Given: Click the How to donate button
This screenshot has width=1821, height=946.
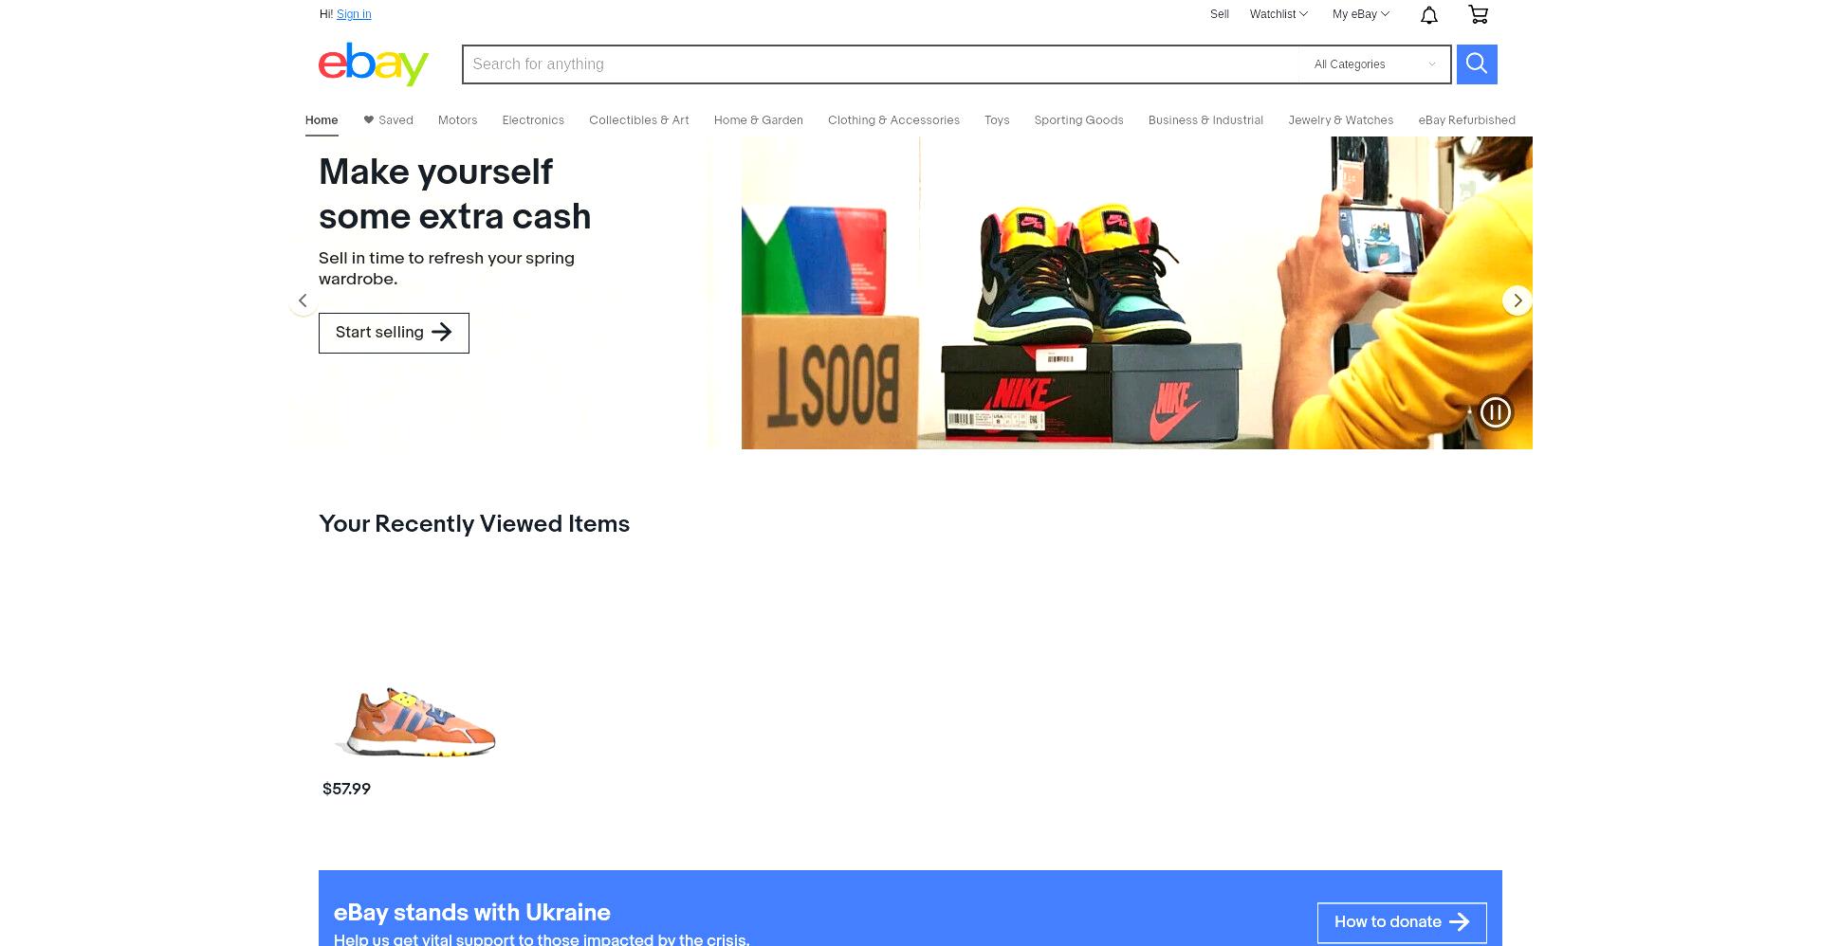Looking at the screenshot, I should [1402, 922].
